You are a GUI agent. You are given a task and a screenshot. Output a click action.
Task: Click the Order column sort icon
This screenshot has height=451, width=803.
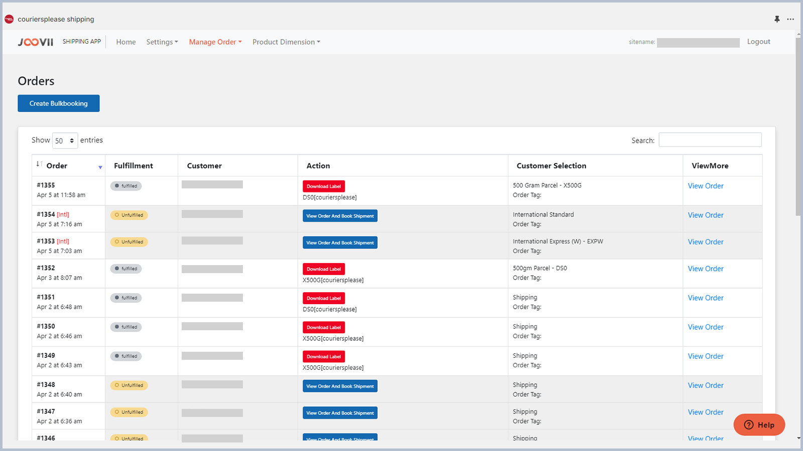pos(39,164)
